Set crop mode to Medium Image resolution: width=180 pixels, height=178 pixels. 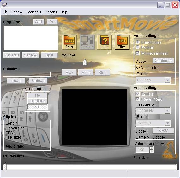tap(38, 101)
